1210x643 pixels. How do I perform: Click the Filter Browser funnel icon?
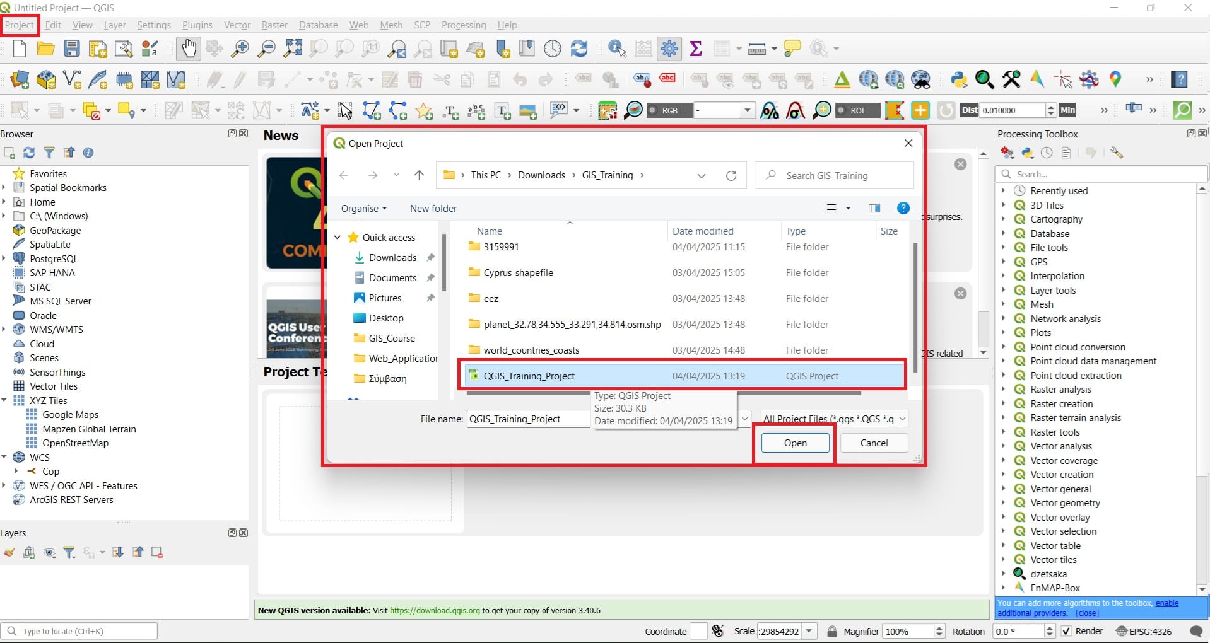[x=49, y=153]
